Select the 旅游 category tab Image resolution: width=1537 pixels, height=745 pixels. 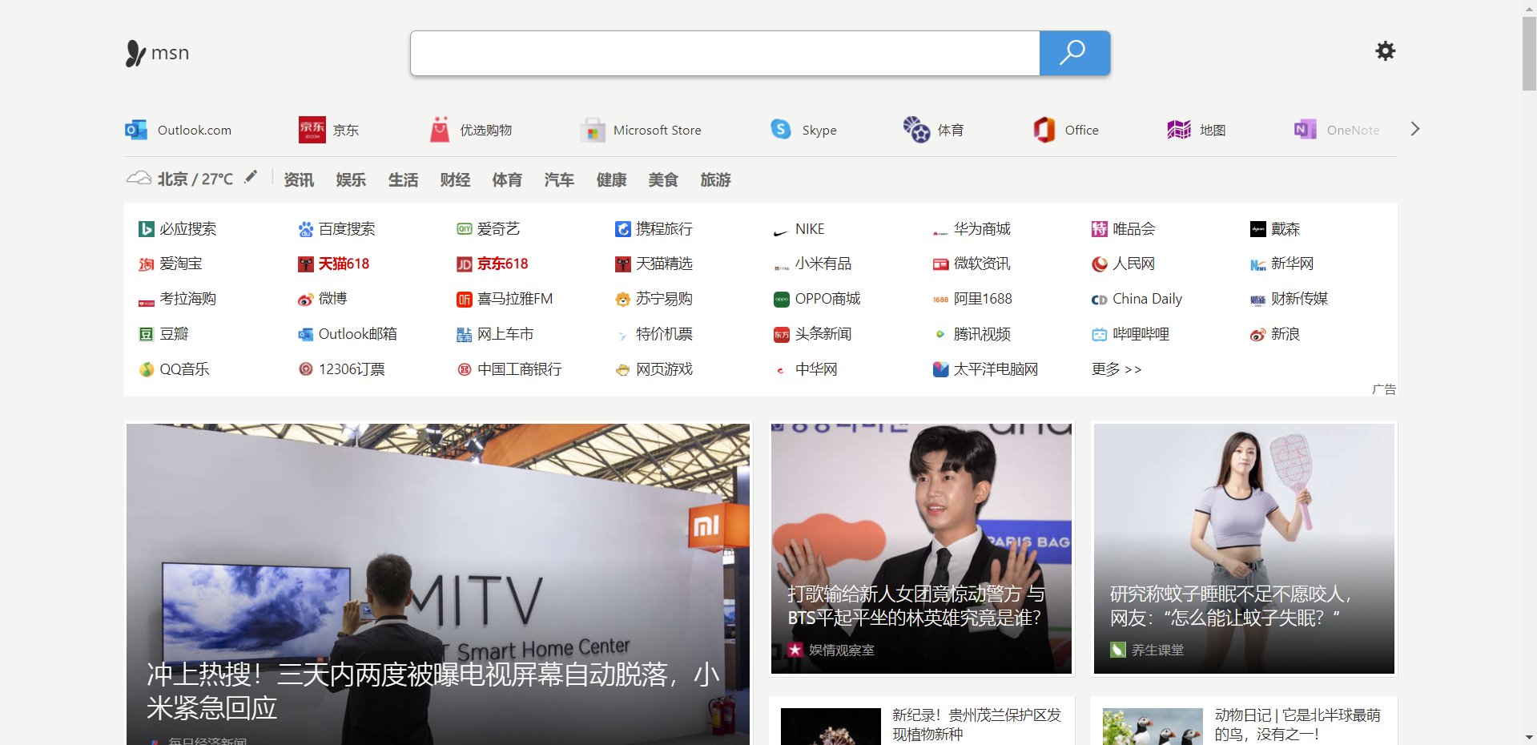pyautogui.click(x=715, y=179)
